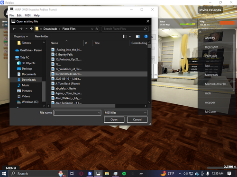Sort by Contributing artists column header
The width and height of the screenshot is (237, 177).
coord(139,43)
